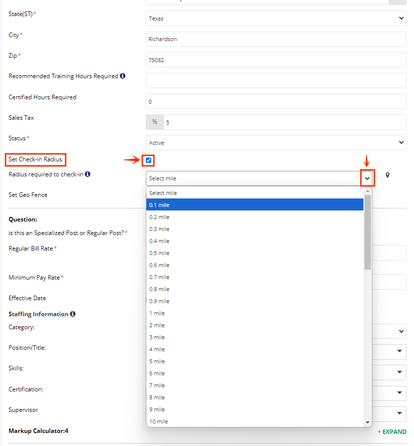Click the dropdown list scrollbar down arrow
This screenshot has height=446, width=414.
coord(367,422)
